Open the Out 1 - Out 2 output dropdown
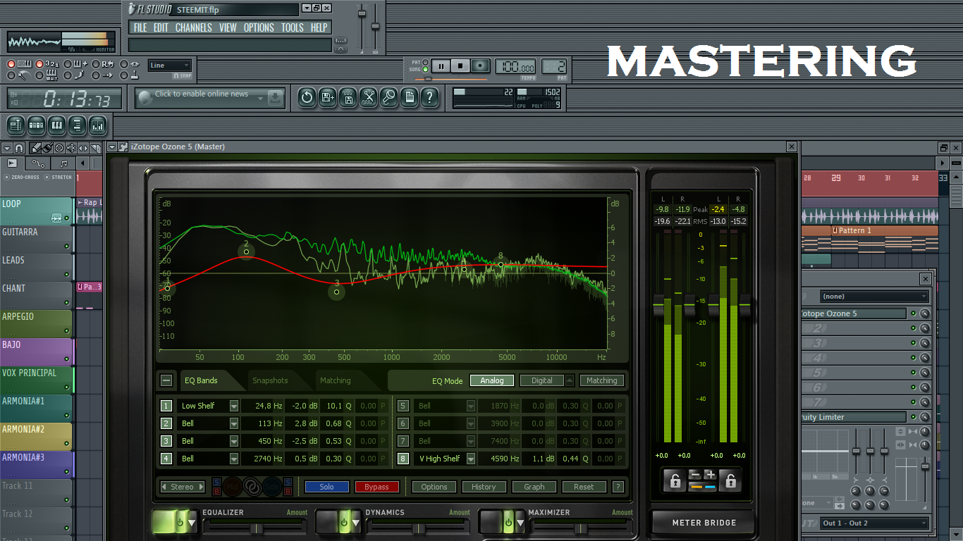Viewport: 963px width, 541px height. pos(875,523)
